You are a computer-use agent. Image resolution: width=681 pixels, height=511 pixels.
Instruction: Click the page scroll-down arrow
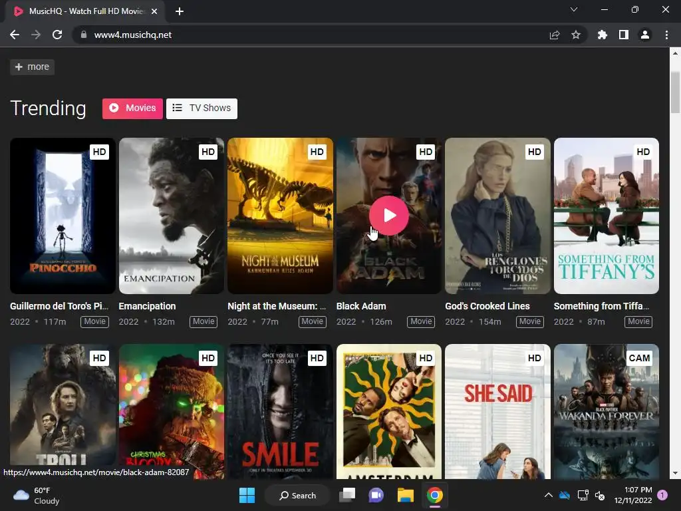coord(675,473)
